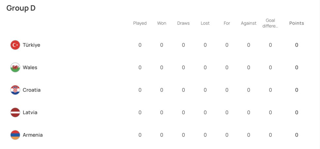The width and height of the screenshot is (320, 149).
Task: Click the Armenia flag icon
Action: [x=15, y=135]
